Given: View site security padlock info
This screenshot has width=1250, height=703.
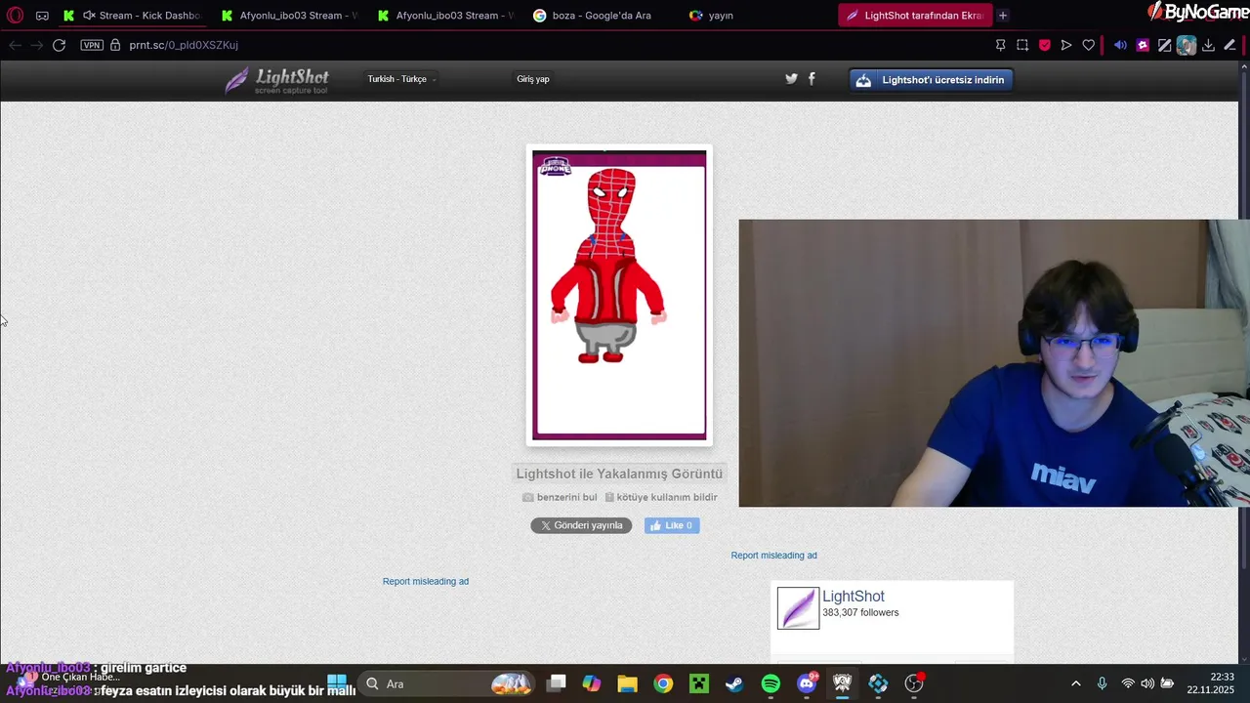Looking at the screenshot, I should click(x=115, y=45).
